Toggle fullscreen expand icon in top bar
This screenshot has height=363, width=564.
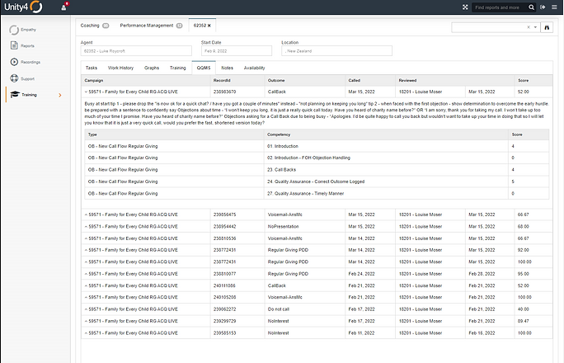(465, 7)
